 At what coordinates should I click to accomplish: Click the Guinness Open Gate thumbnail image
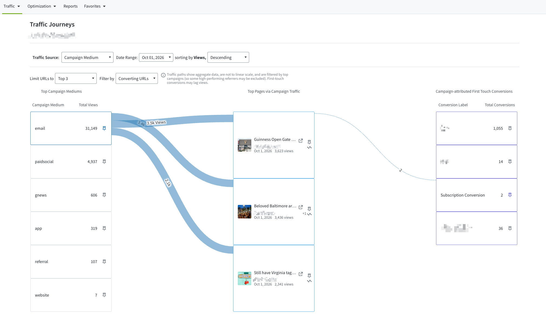tap(245, 145)
